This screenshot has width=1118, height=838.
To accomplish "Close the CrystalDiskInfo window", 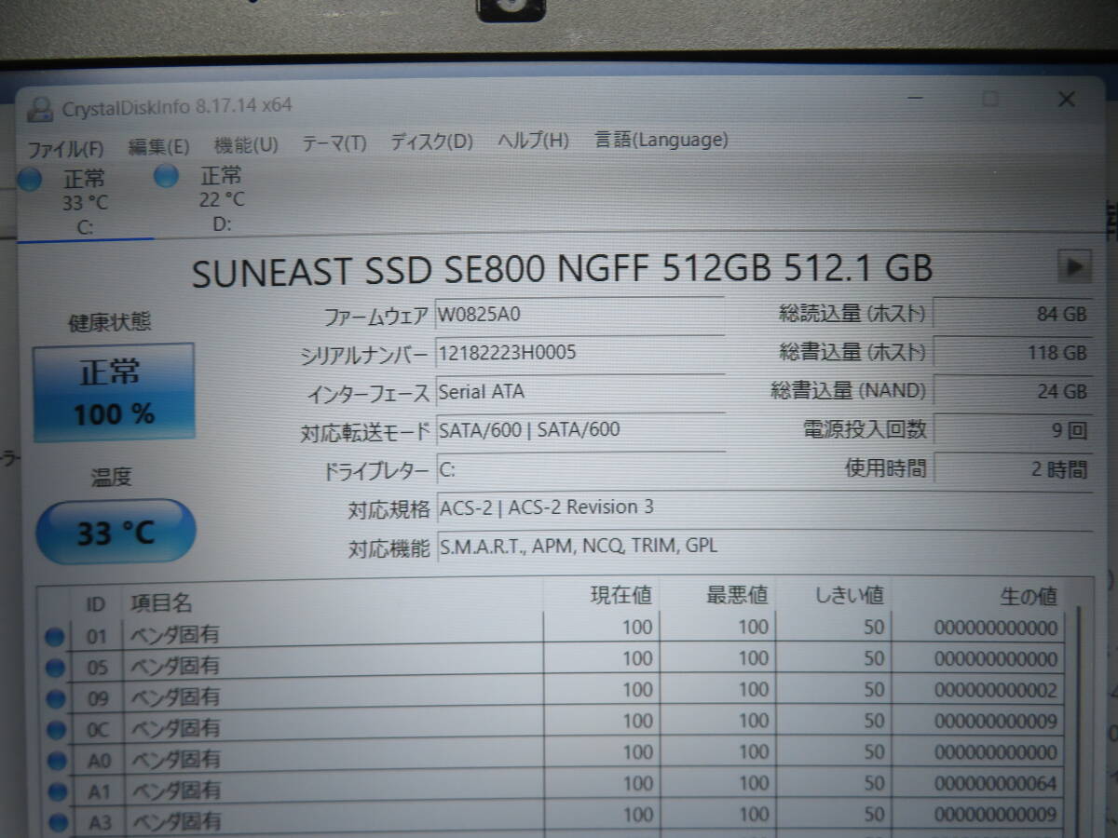I will coord(1067,99).
